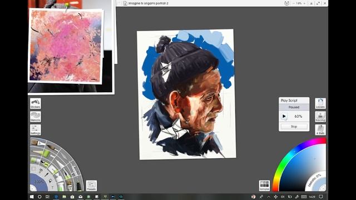
Task: Click the 19% zoom level value
Action: [299, 3]
